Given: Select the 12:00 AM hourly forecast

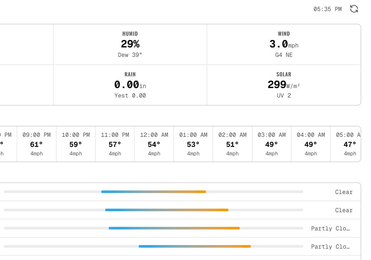Looking at the screenshot, I should (x=154, y=144).
